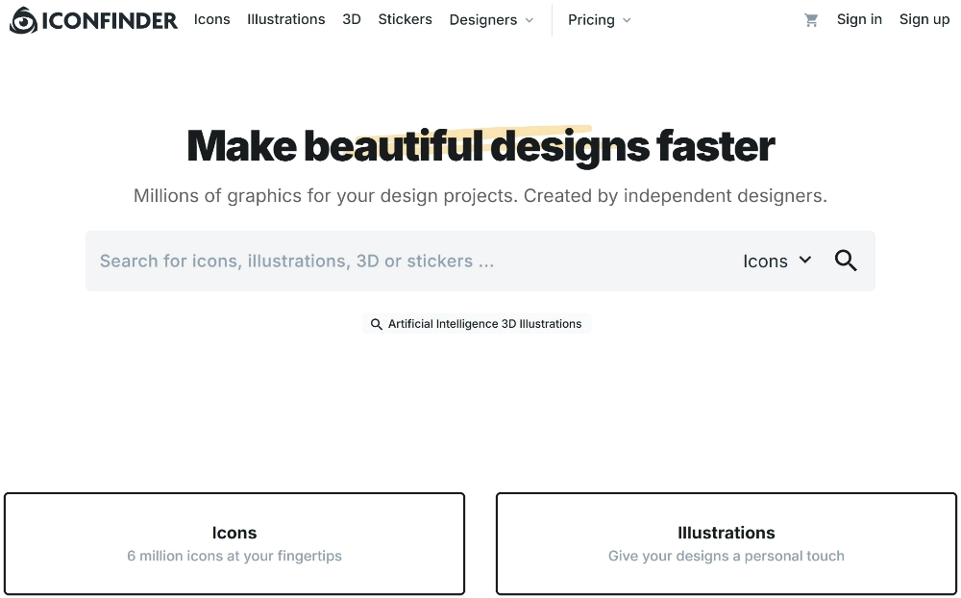Open the Icons search filter dropdown
This screenshot has width=961, height=598.
(x=776, y=261)
